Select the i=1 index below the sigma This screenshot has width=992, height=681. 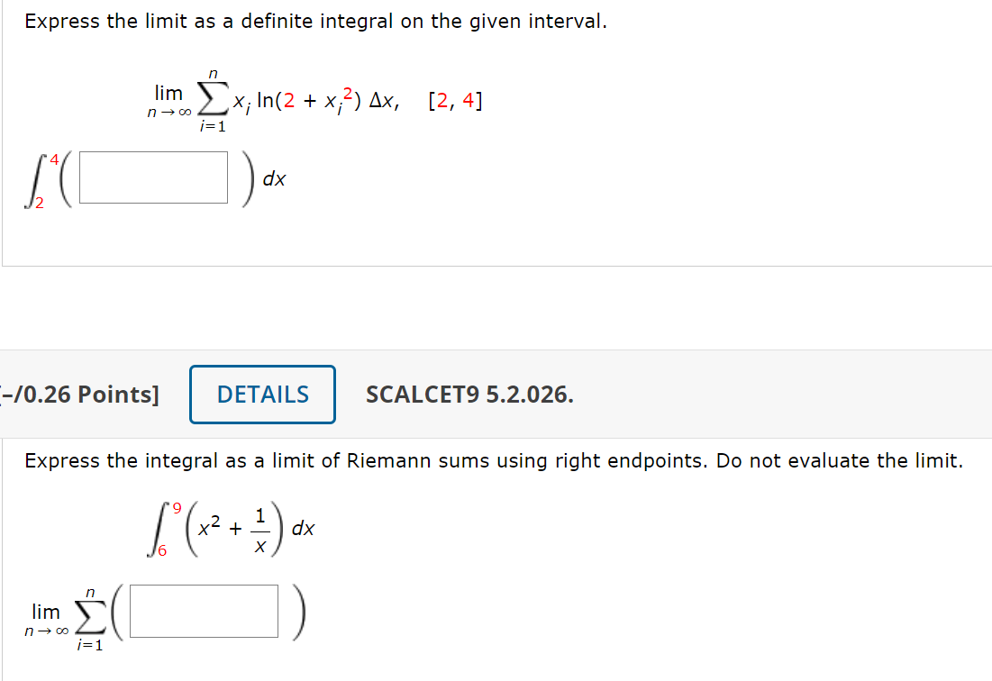point(214,126)
